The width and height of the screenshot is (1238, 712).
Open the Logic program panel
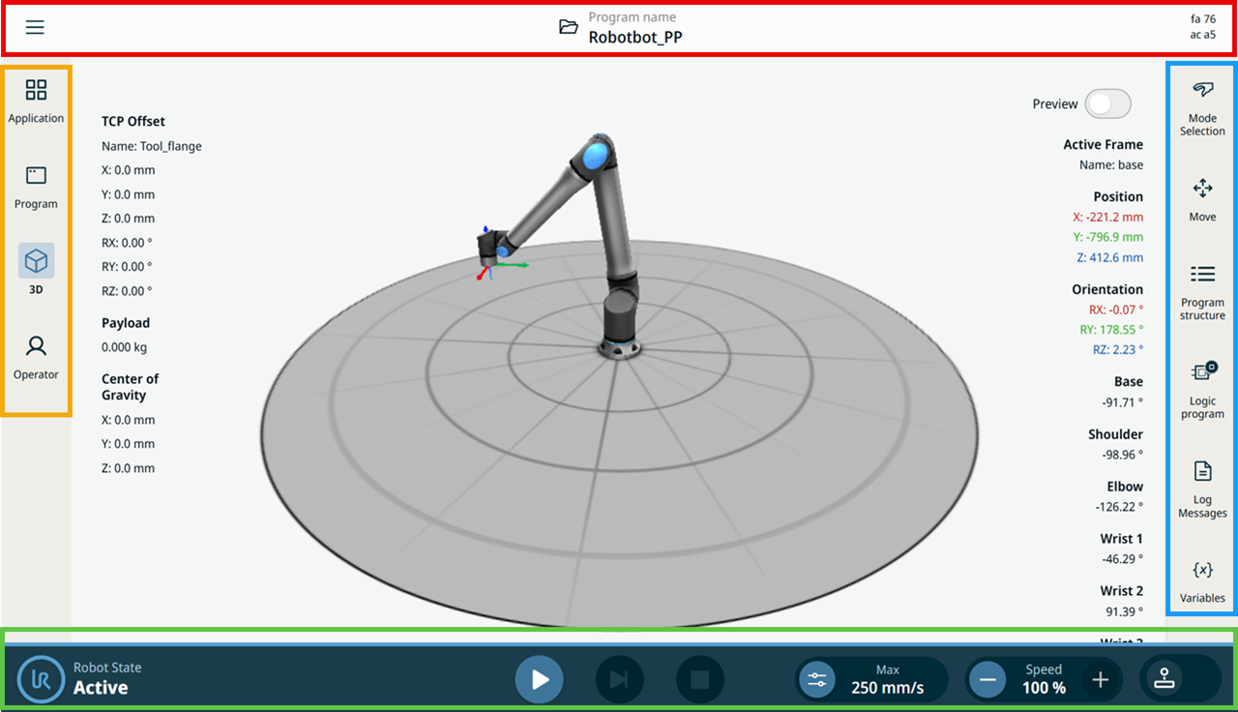click(x=1202, y=390)
